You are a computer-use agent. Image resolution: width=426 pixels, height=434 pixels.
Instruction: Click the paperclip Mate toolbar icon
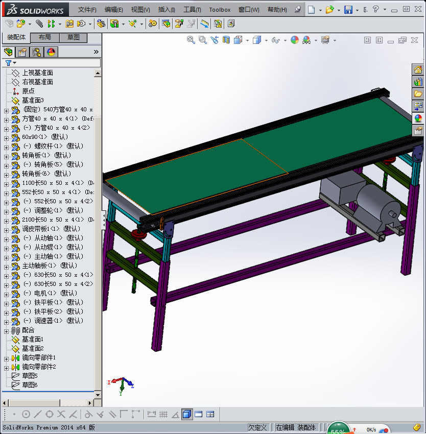coord(40,23)
